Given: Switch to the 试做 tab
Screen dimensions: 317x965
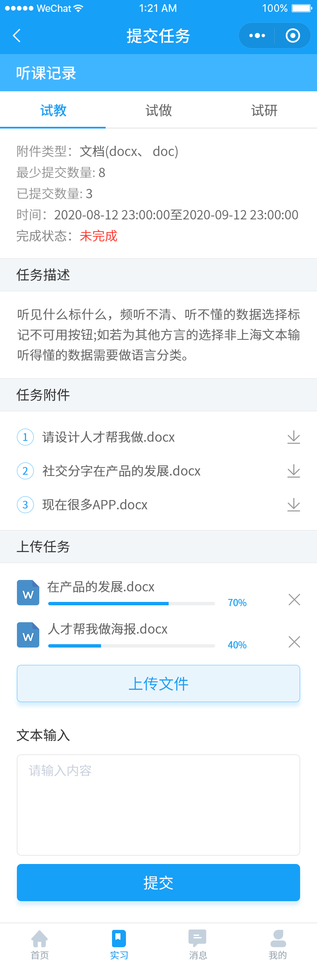Looking at the screenshot, I should tap(158, 110).
